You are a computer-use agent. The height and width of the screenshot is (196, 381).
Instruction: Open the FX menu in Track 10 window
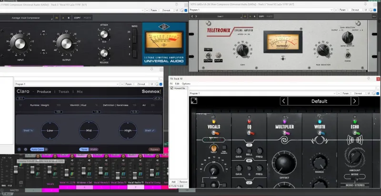(171, 84)
